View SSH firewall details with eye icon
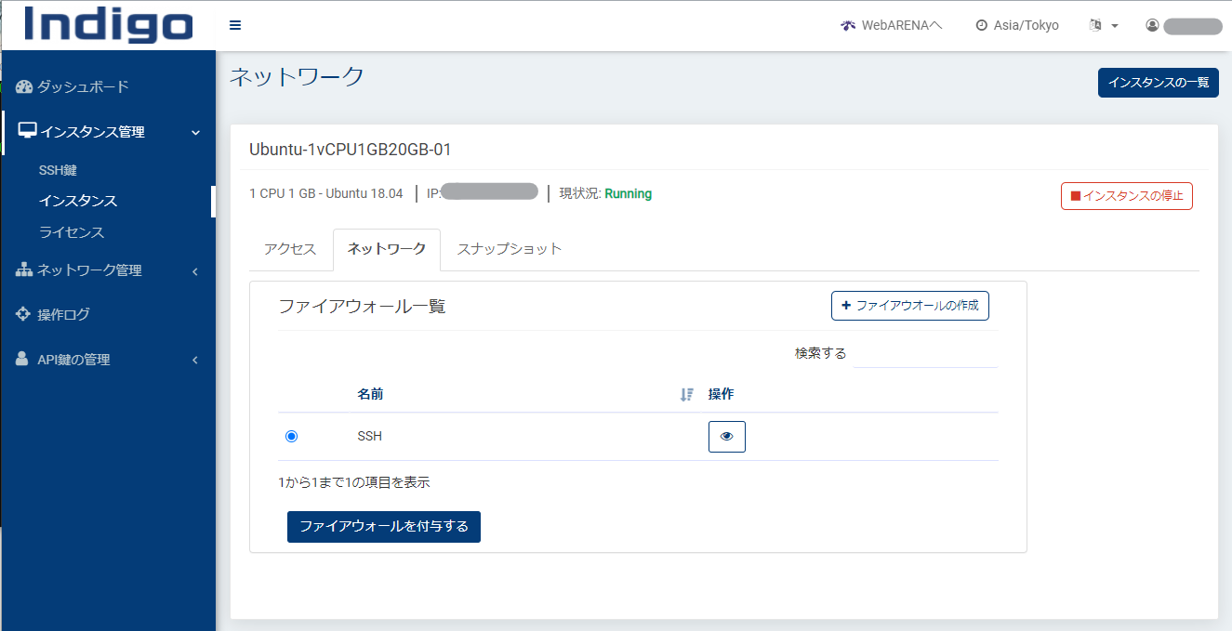 tap(726, 437)
